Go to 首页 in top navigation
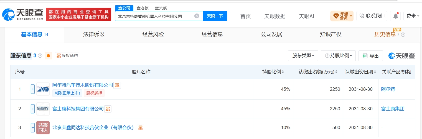 click(x=245, y=16)
